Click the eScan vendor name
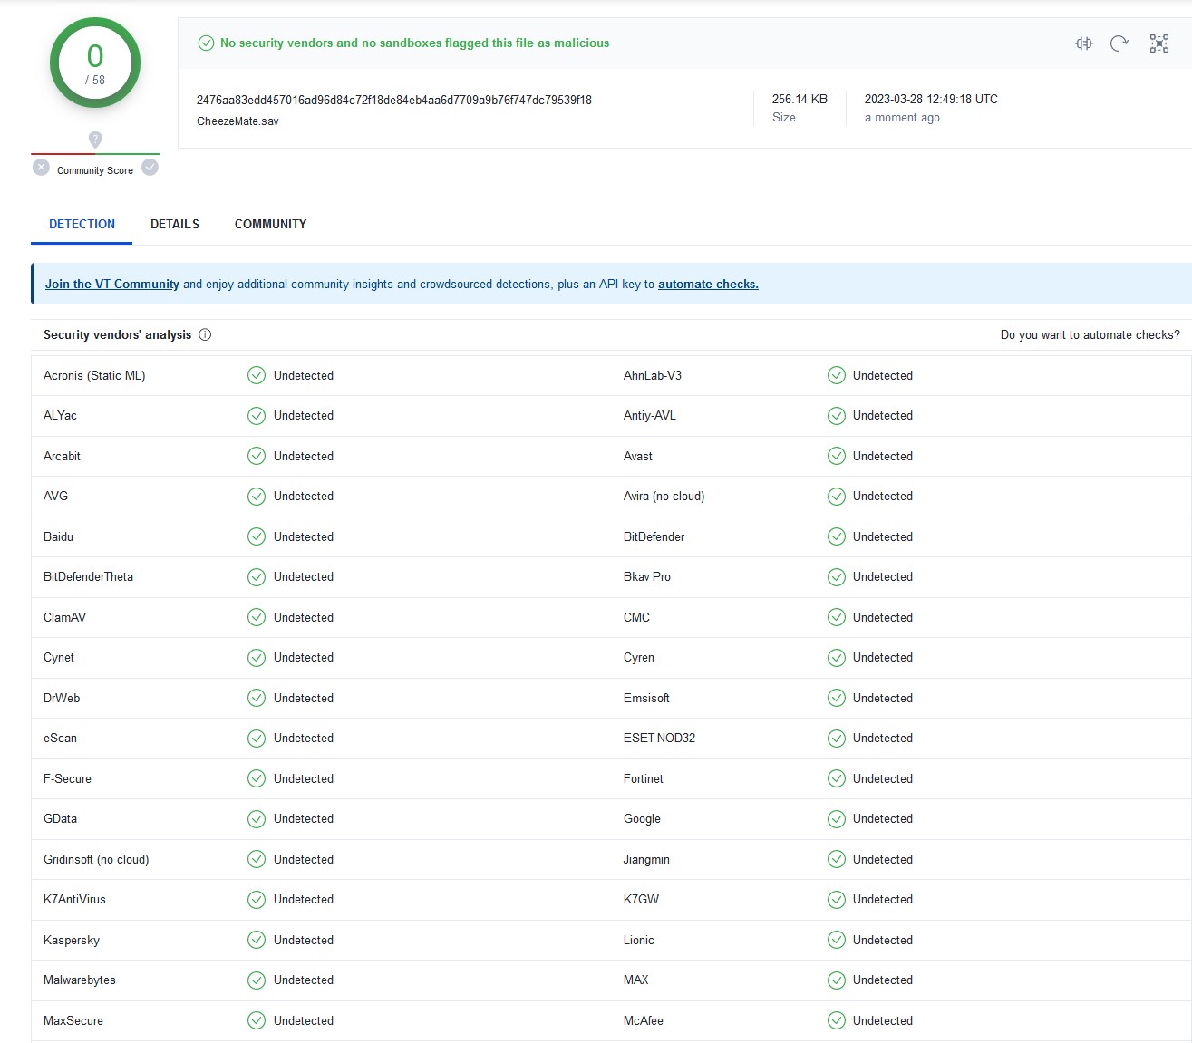 [x=60, y=739]
